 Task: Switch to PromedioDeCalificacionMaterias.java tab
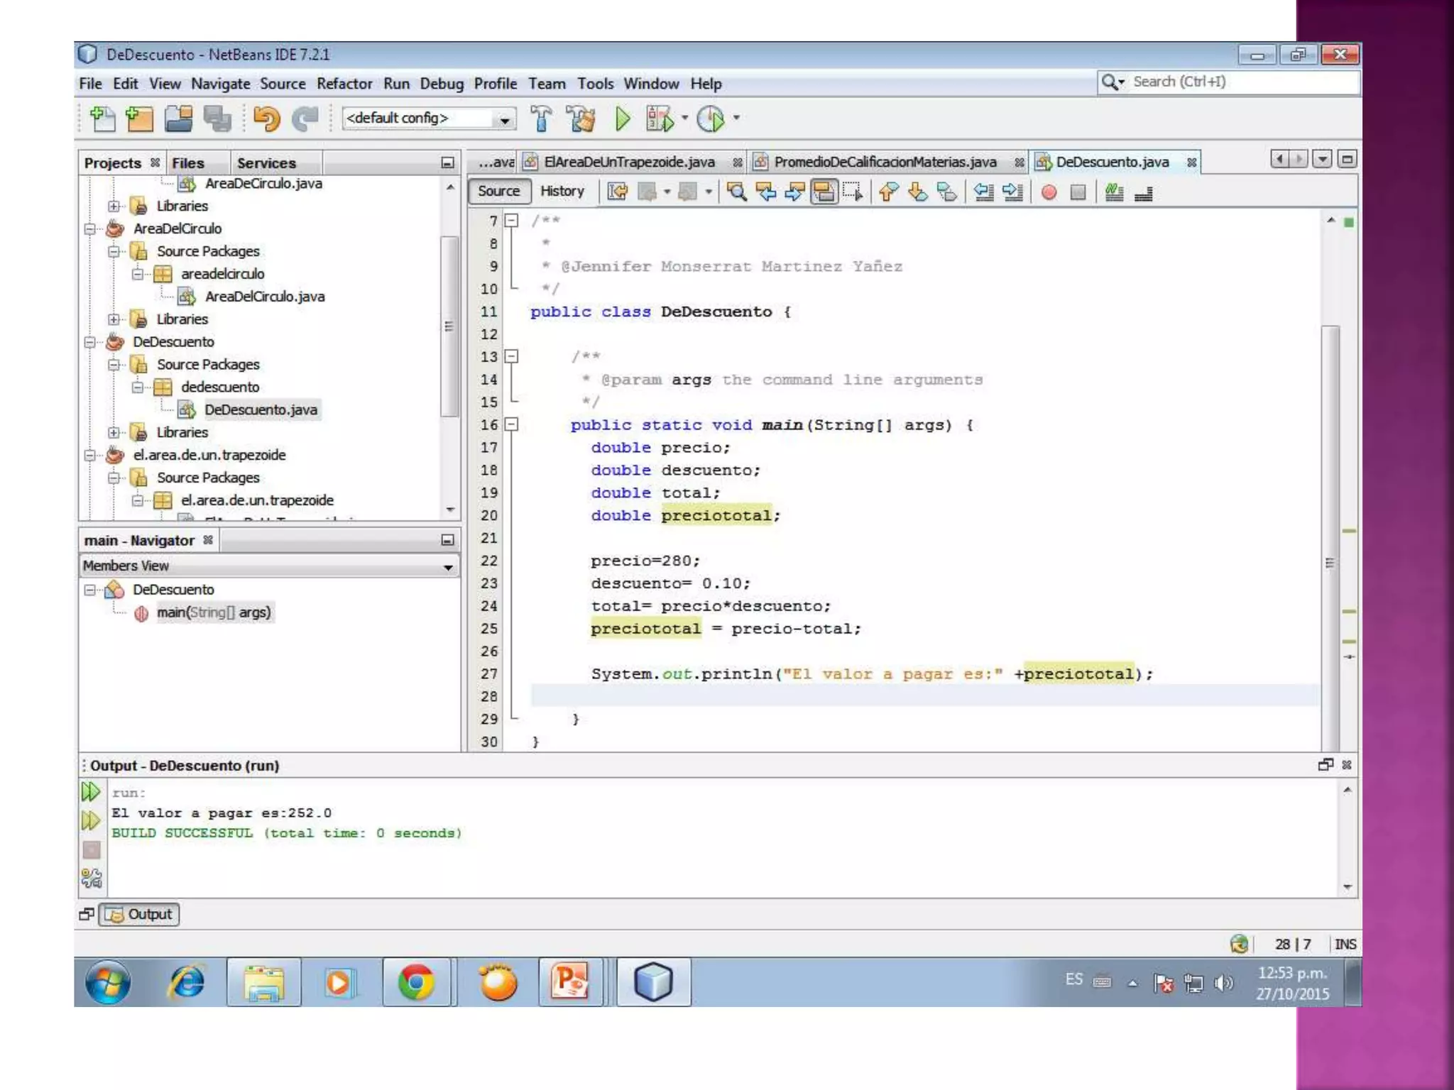click(x=885, y=163)
